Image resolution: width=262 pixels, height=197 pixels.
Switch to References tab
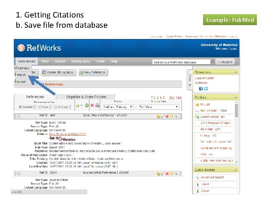tap(35, 97)
